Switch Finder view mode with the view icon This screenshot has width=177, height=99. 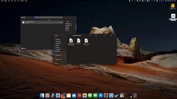point(90,35)
